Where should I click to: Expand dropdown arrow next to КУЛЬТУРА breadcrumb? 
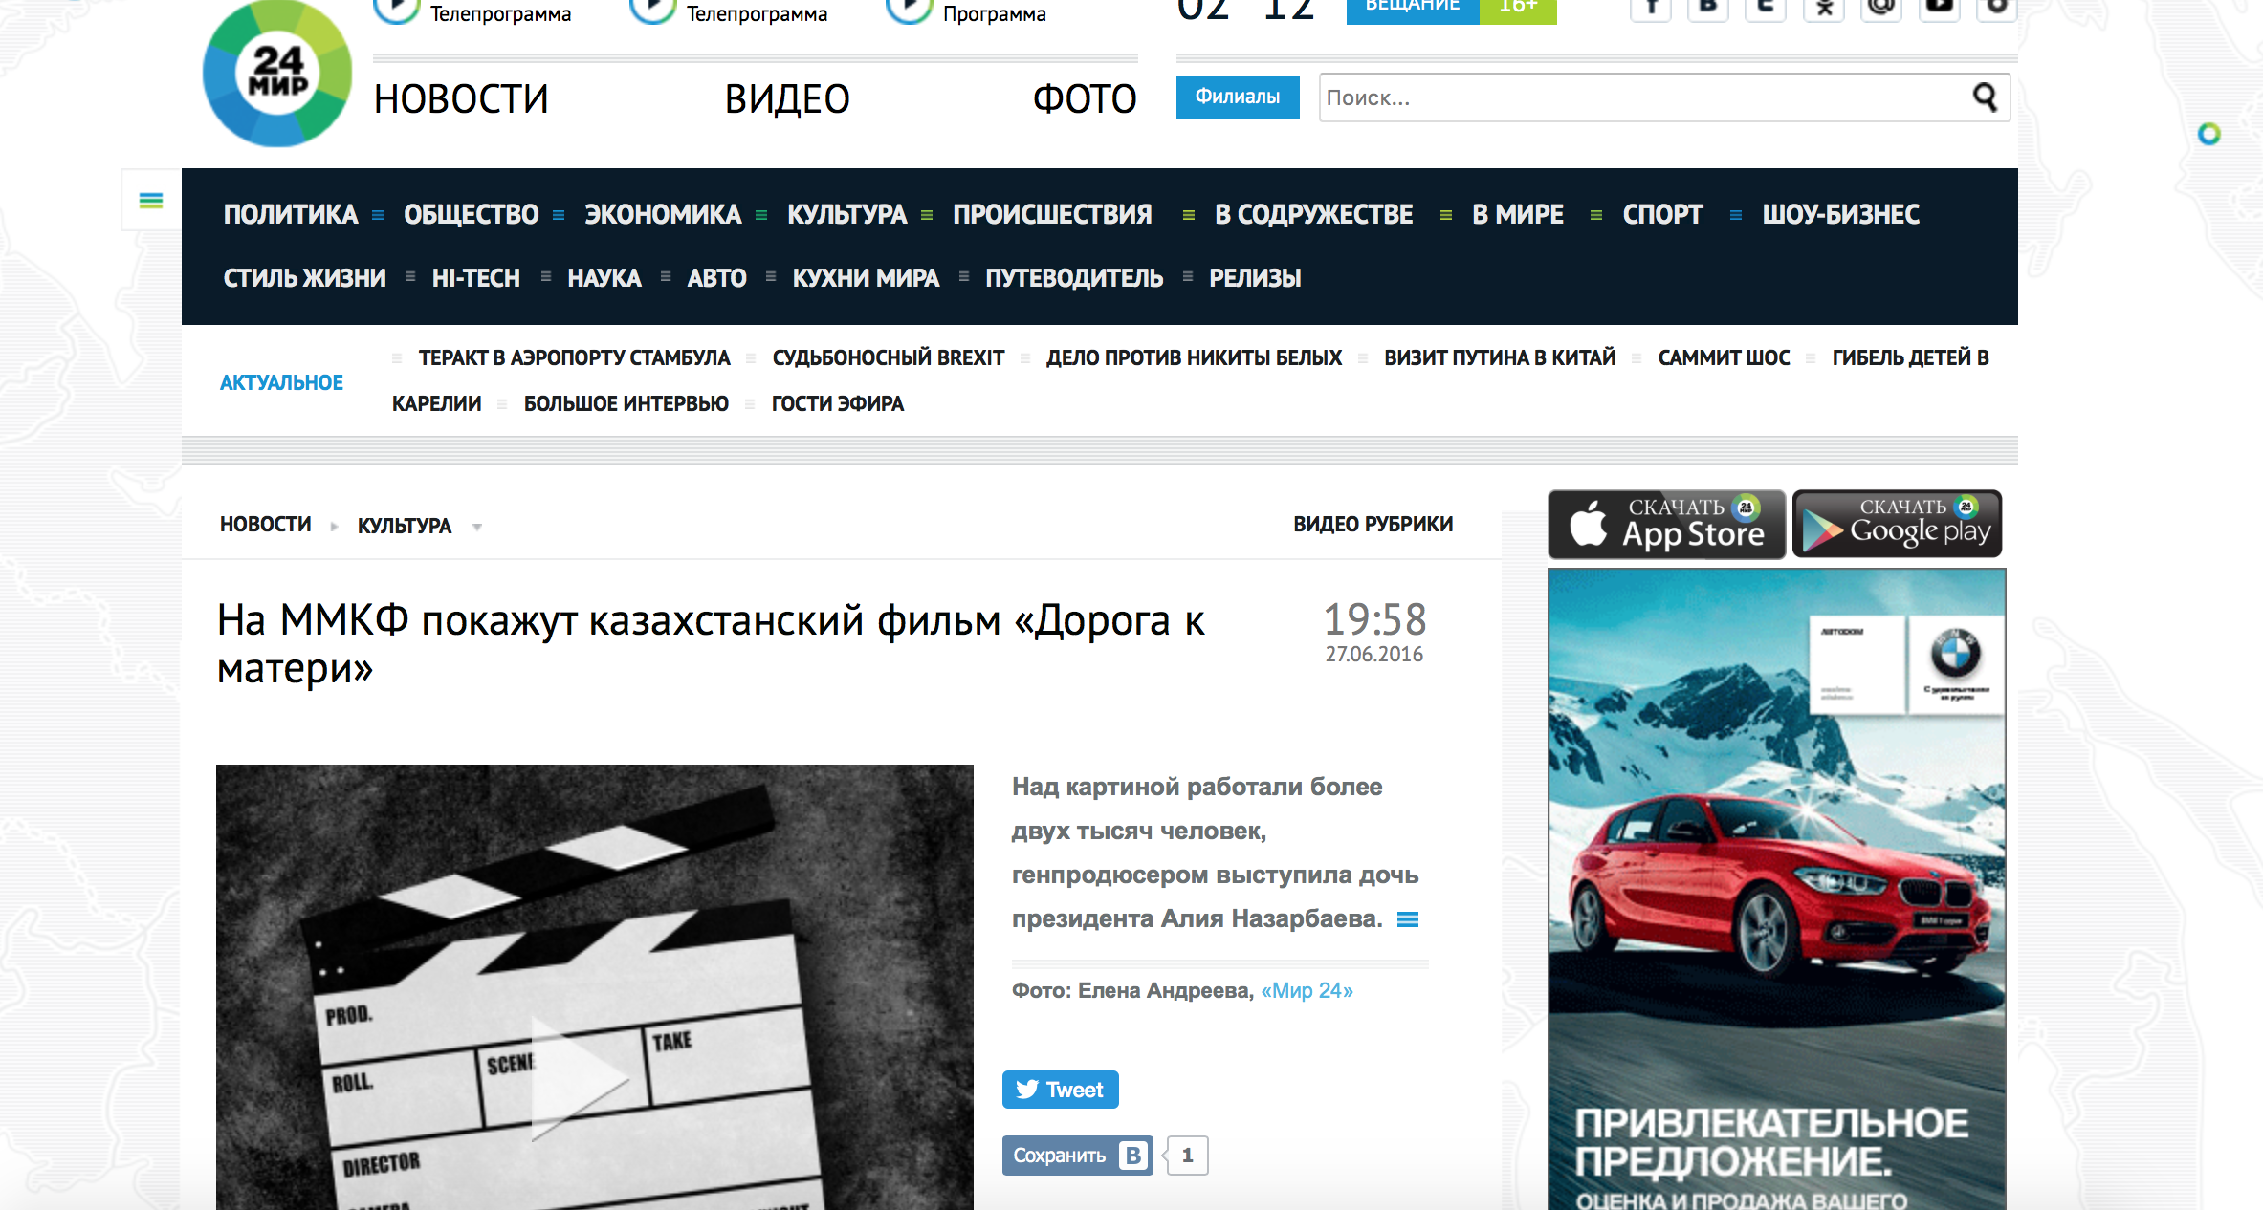pos(477,527)
